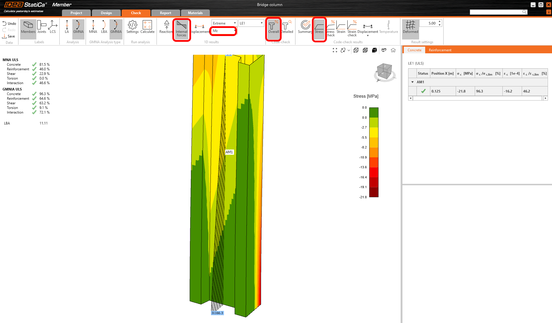552x323 pixels.
Task: Open the Extreme dropdown list
Action: [224, 23]
